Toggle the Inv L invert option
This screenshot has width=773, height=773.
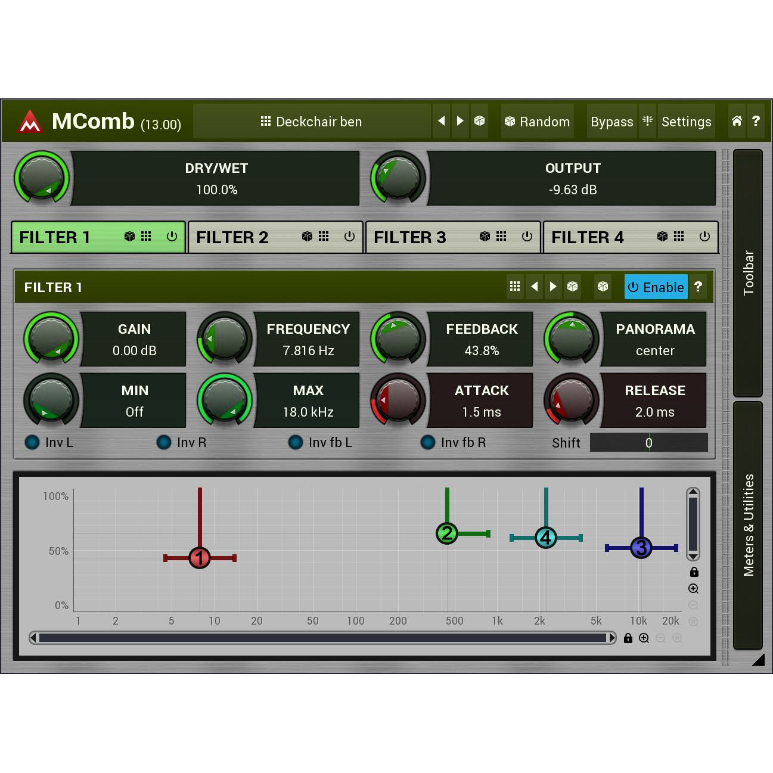pos(32,442)
